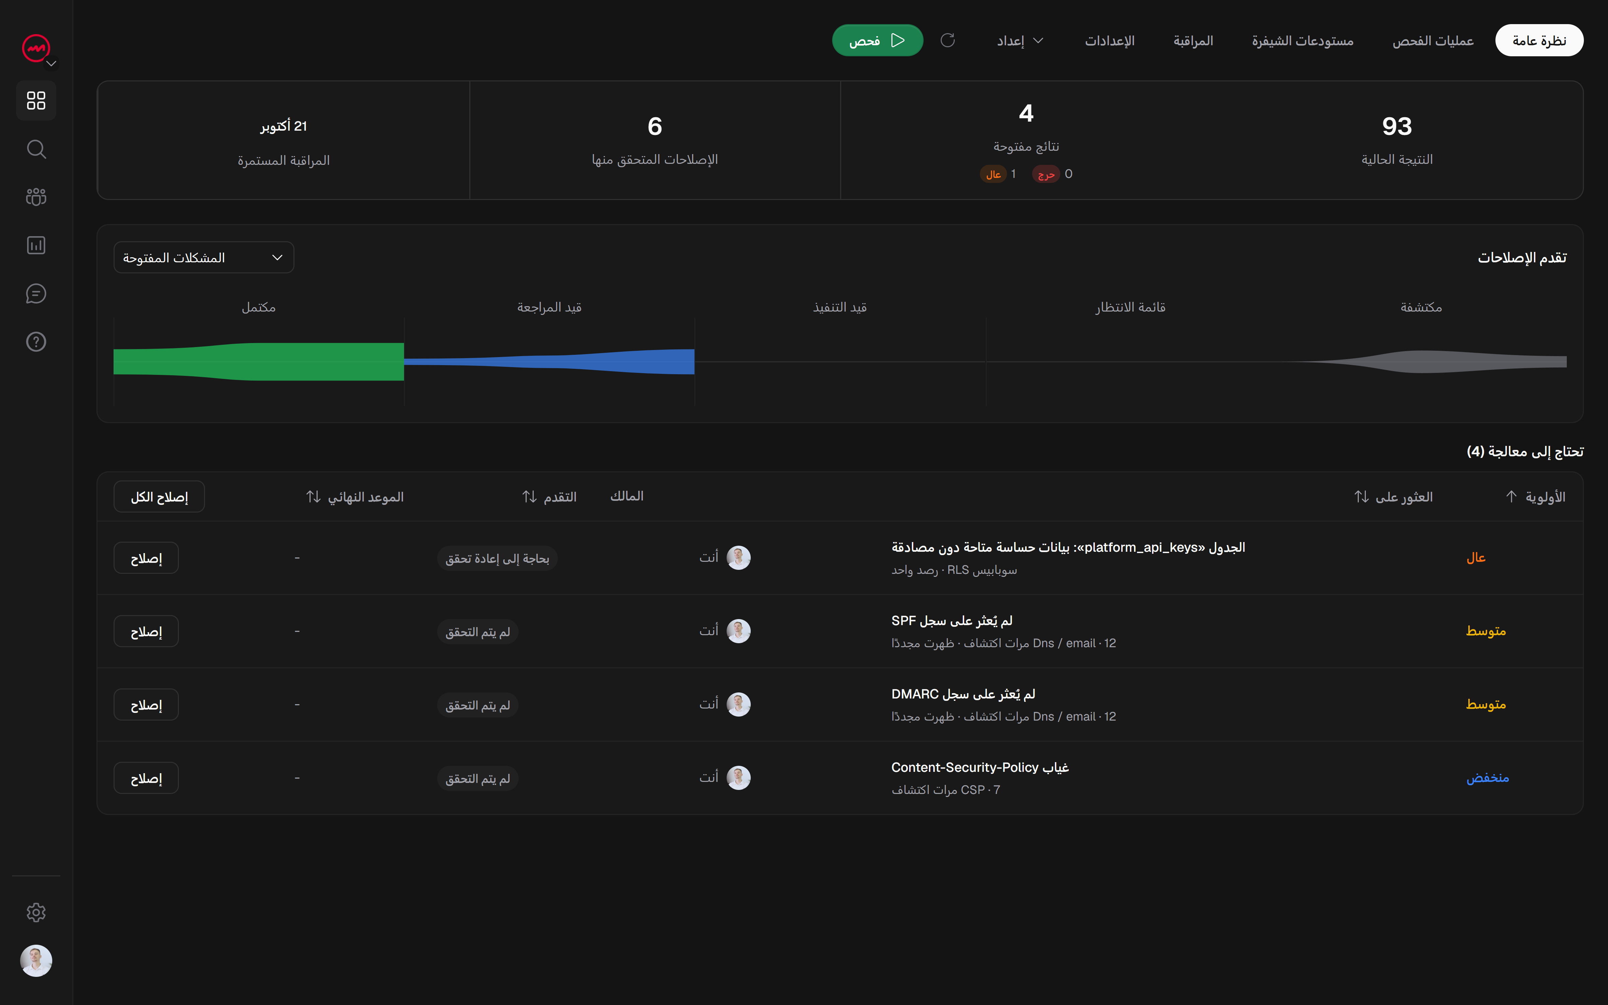This screenshot has width=1608, height=1005.
Task: Sort by الأولوية column arrow
Action: tap(1511, 496)
